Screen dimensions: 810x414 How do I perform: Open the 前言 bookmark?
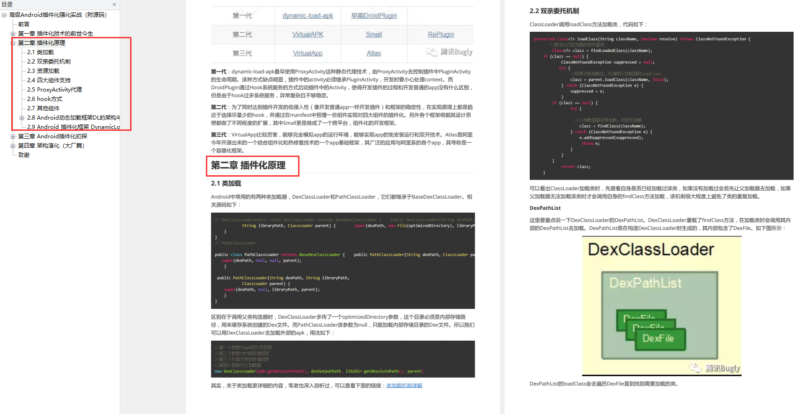(x=24, y=24)
